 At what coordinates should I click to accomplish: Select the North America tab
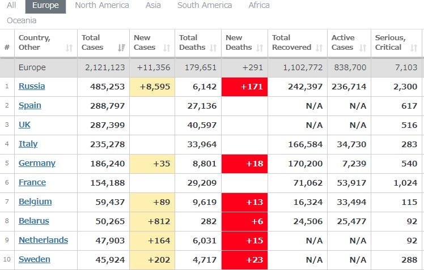tap(102, 5)
